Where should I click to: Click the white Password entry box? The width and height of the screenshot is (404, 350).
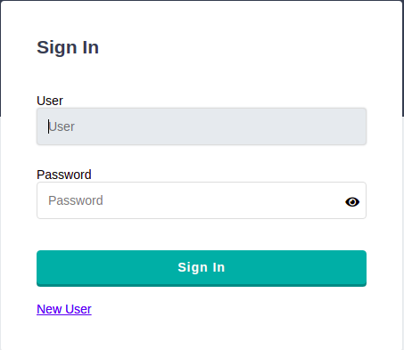pos(202,200)
